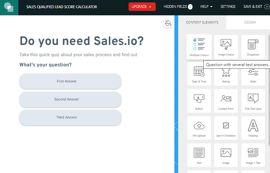
Task: Insert an Image + Text element
Action: [x=253, y=155]
